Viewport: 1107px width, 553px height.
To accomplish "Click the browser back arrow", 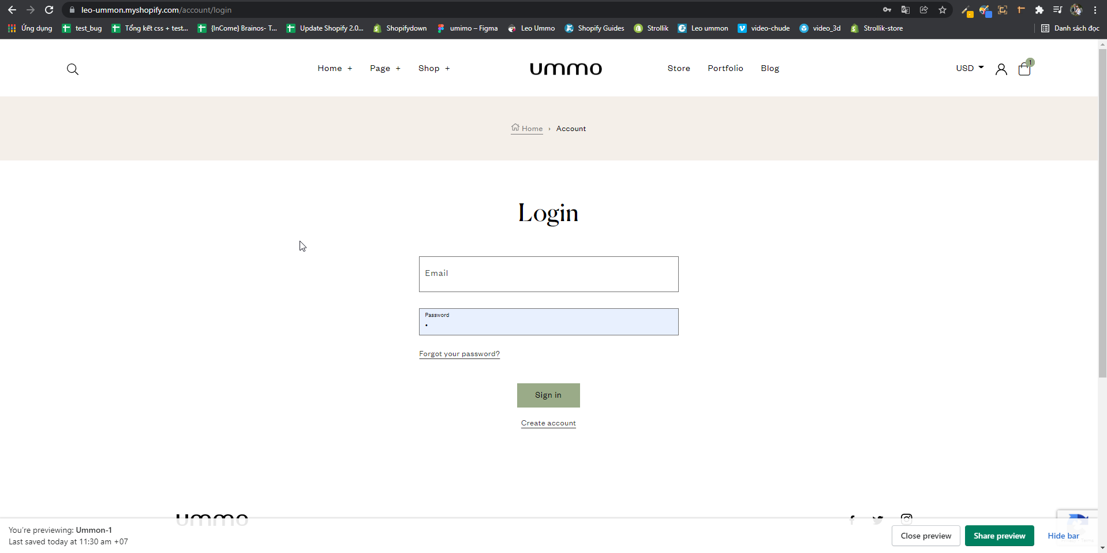I will tap(12, 10).
